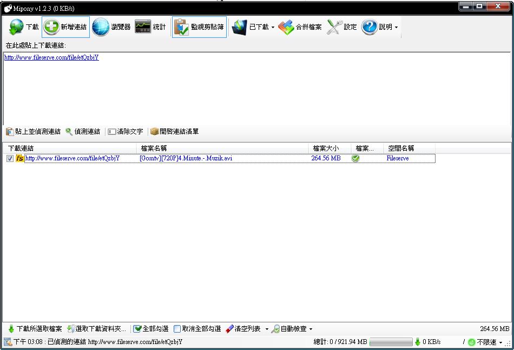Image resolution: width=514 pixels, height=350 pixels.
Task: Click the 開啟連結清單 text button
Action: point(179,132)
